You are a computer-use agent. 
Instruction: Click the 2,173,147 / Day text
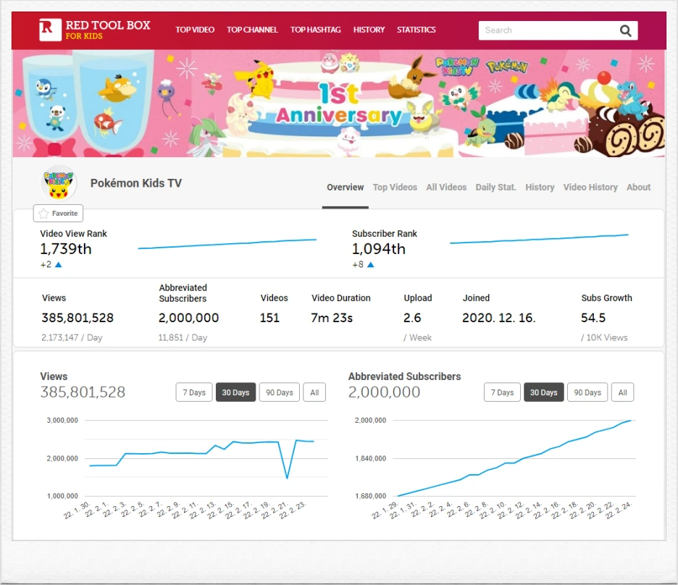pos(72,337)
